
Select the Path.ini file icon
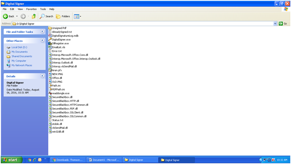pos(50,85)
